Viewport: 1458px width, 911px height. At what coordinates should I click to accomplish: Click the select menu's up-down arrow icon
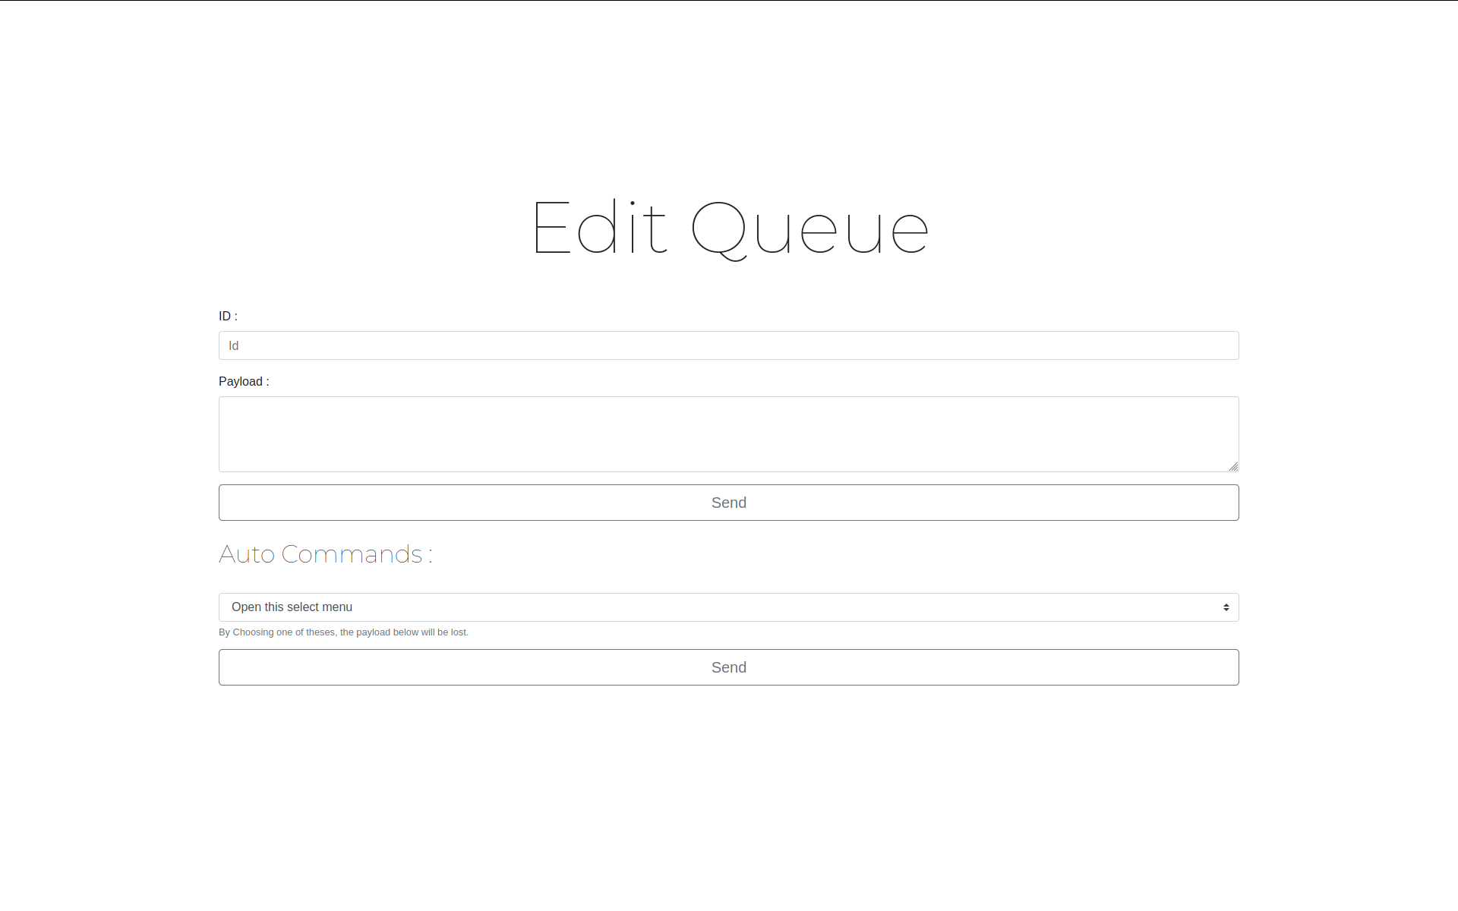(1226, 607)
